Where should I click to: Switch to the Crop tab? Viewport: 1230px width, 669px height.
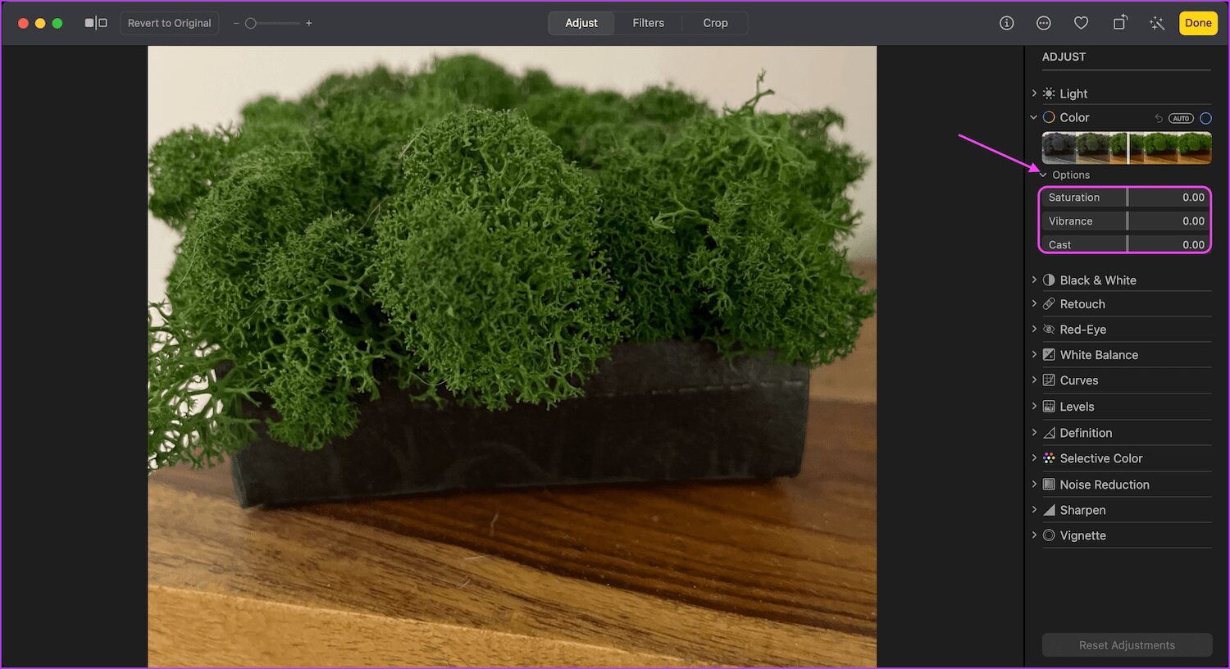(x=715, y=23)
